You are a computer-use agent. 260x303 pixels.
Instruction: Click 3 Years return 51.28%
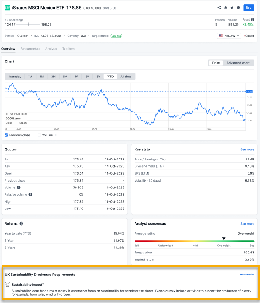click(x=119, y=248)
